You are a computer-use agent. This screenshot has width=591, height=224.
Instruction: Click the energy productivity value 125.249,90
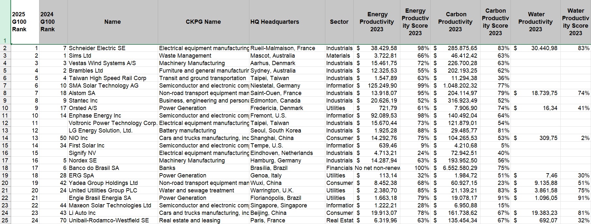tap(377, 86)
